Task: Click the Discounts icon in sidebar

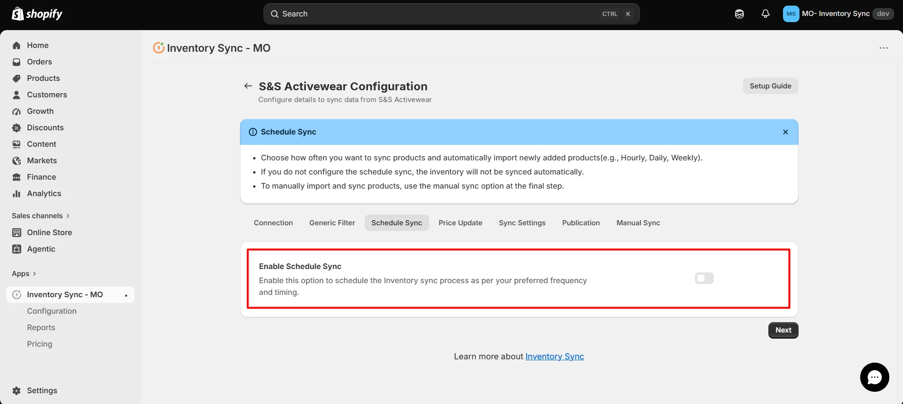Action: 16,128
